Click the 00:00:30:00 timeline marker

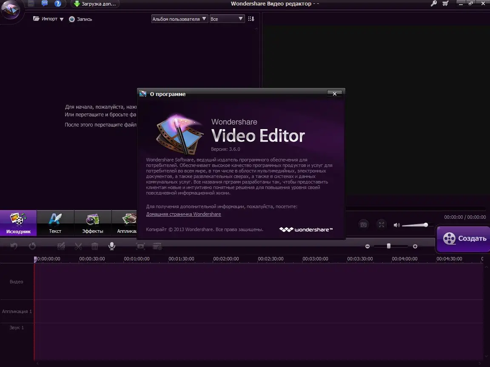[x=92, y=259]
